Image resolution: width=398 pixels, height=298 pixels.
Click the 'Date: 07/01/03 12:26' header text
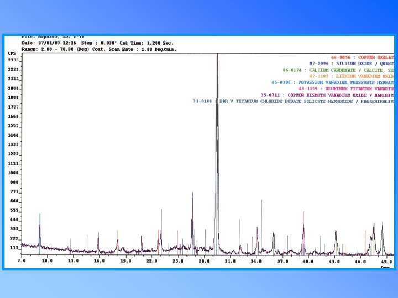coord(49,43)
